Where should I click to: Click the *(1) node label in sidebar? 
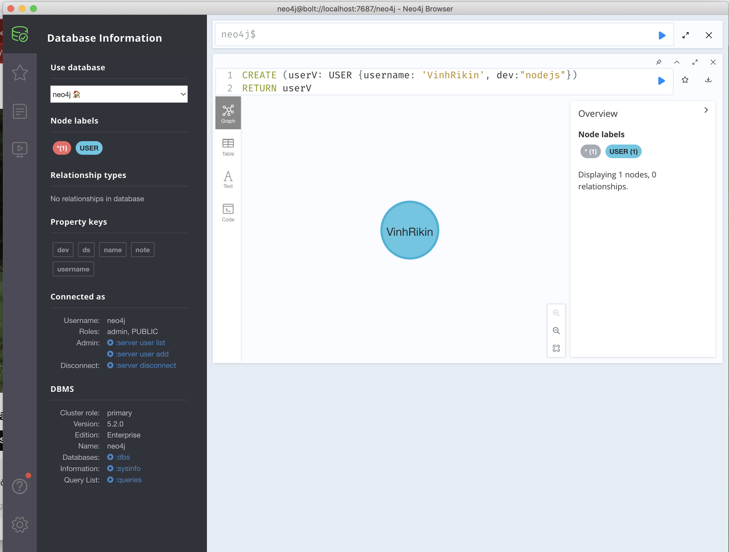[62, 148]
